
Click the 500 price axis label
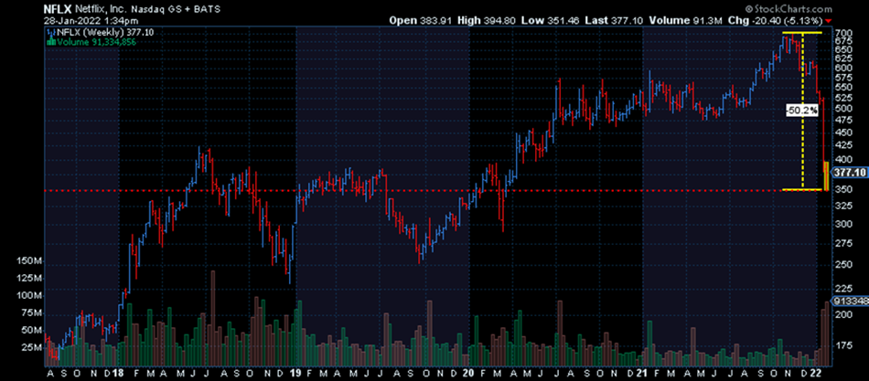pyautogui.click(x=842, y=109)
